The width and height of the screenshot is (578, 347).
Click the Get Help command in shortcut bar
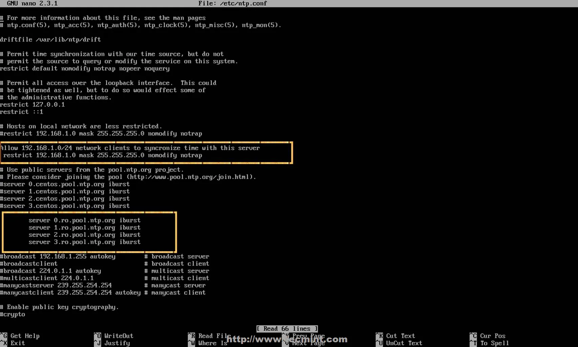25,335
